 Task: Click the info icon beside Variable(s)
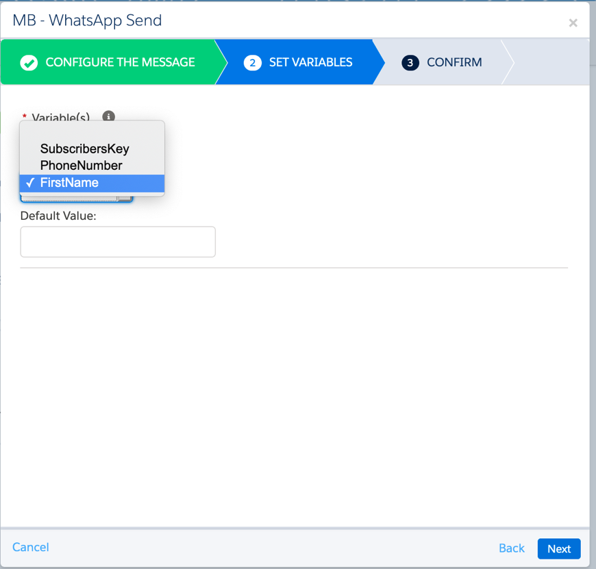coord(108,117)
